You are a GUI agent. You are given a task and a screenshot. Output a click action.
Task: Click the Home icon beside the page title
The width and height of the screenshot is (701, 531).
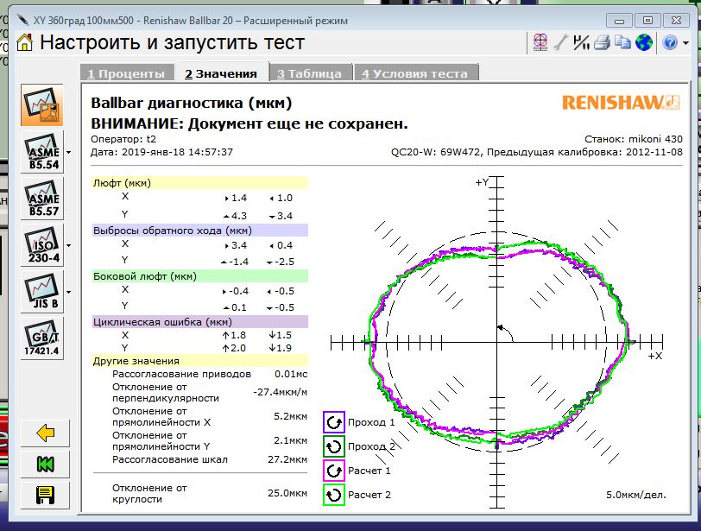[x=24, y=43]
